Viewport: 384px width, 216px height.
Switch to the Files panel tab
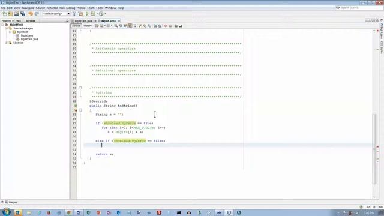pos(18,21)
